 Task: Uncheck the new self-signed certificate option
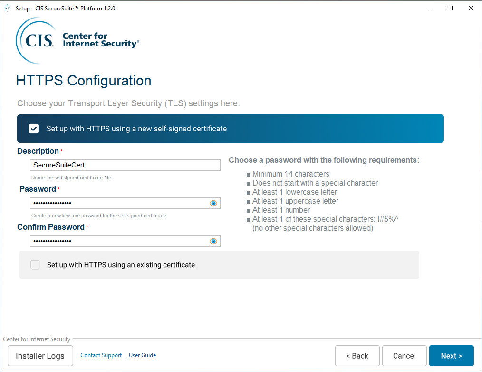pyautogui.click(x=34, y=129)
